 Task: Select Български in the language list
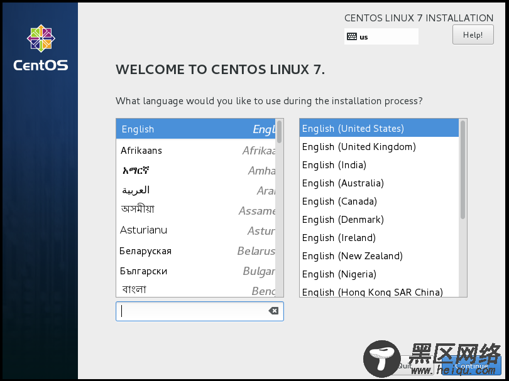[195, 271]
